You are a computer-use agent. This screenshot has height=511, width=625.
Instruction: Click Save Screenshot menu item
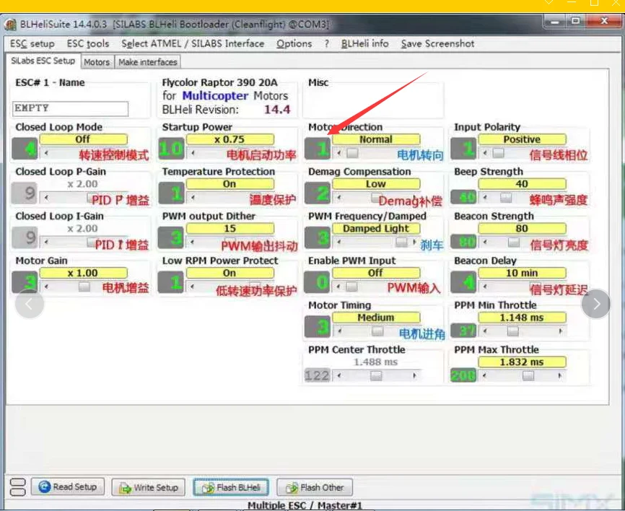[437, 44]
